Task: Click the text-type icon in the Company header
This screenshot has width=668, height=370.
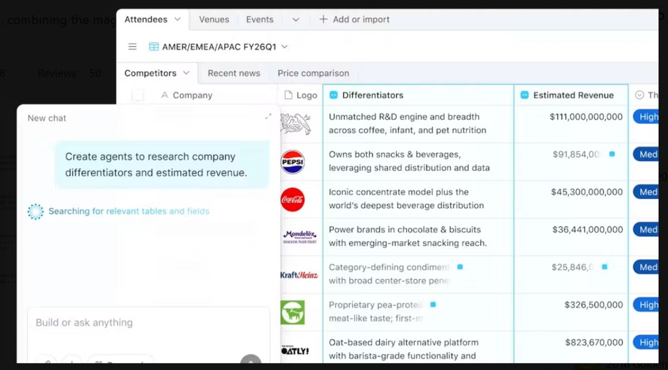Action: point(165,95)
